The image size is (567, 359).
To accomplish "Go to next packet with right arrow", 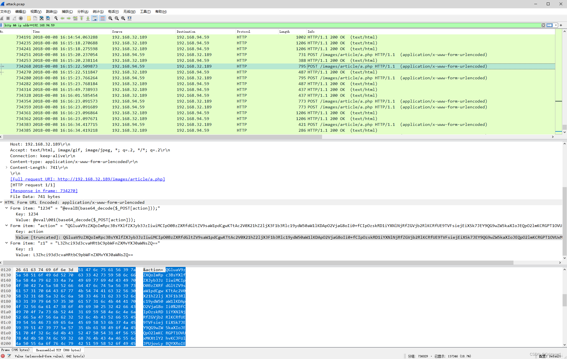I will coord(69,18).
